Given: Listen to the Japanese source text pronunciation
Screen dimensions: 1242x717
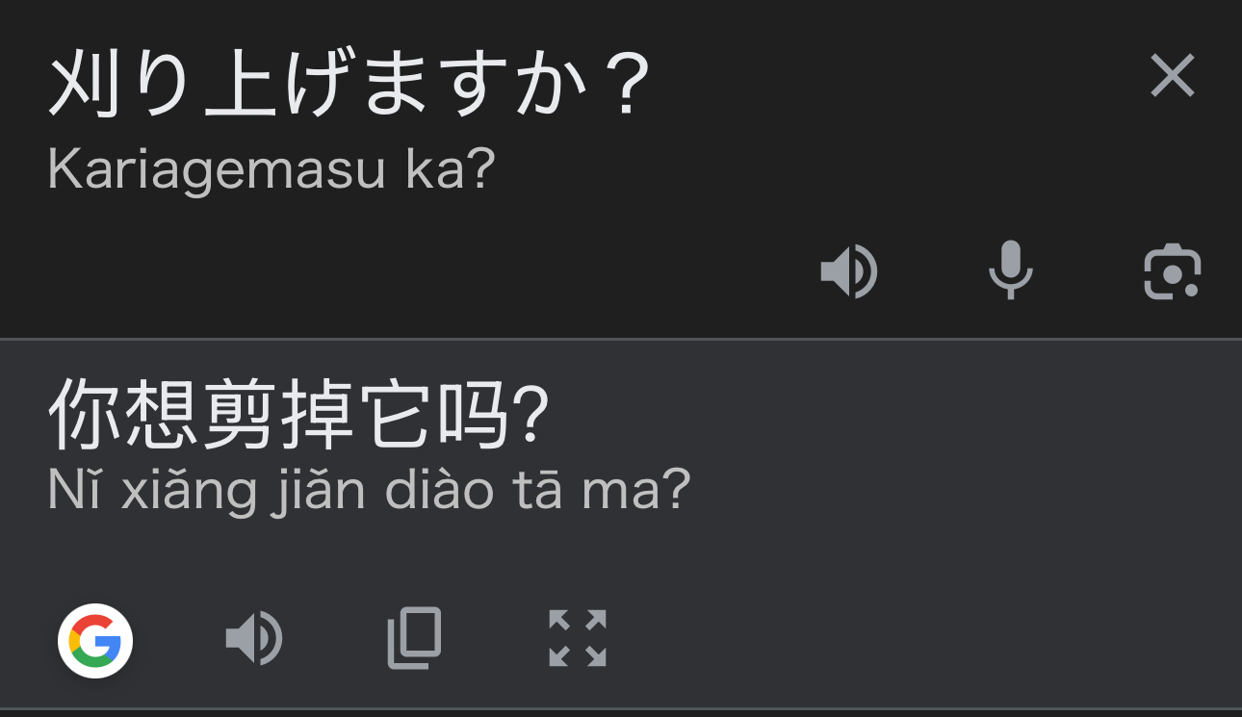Looking at the screenshot, I should point(848,271).
